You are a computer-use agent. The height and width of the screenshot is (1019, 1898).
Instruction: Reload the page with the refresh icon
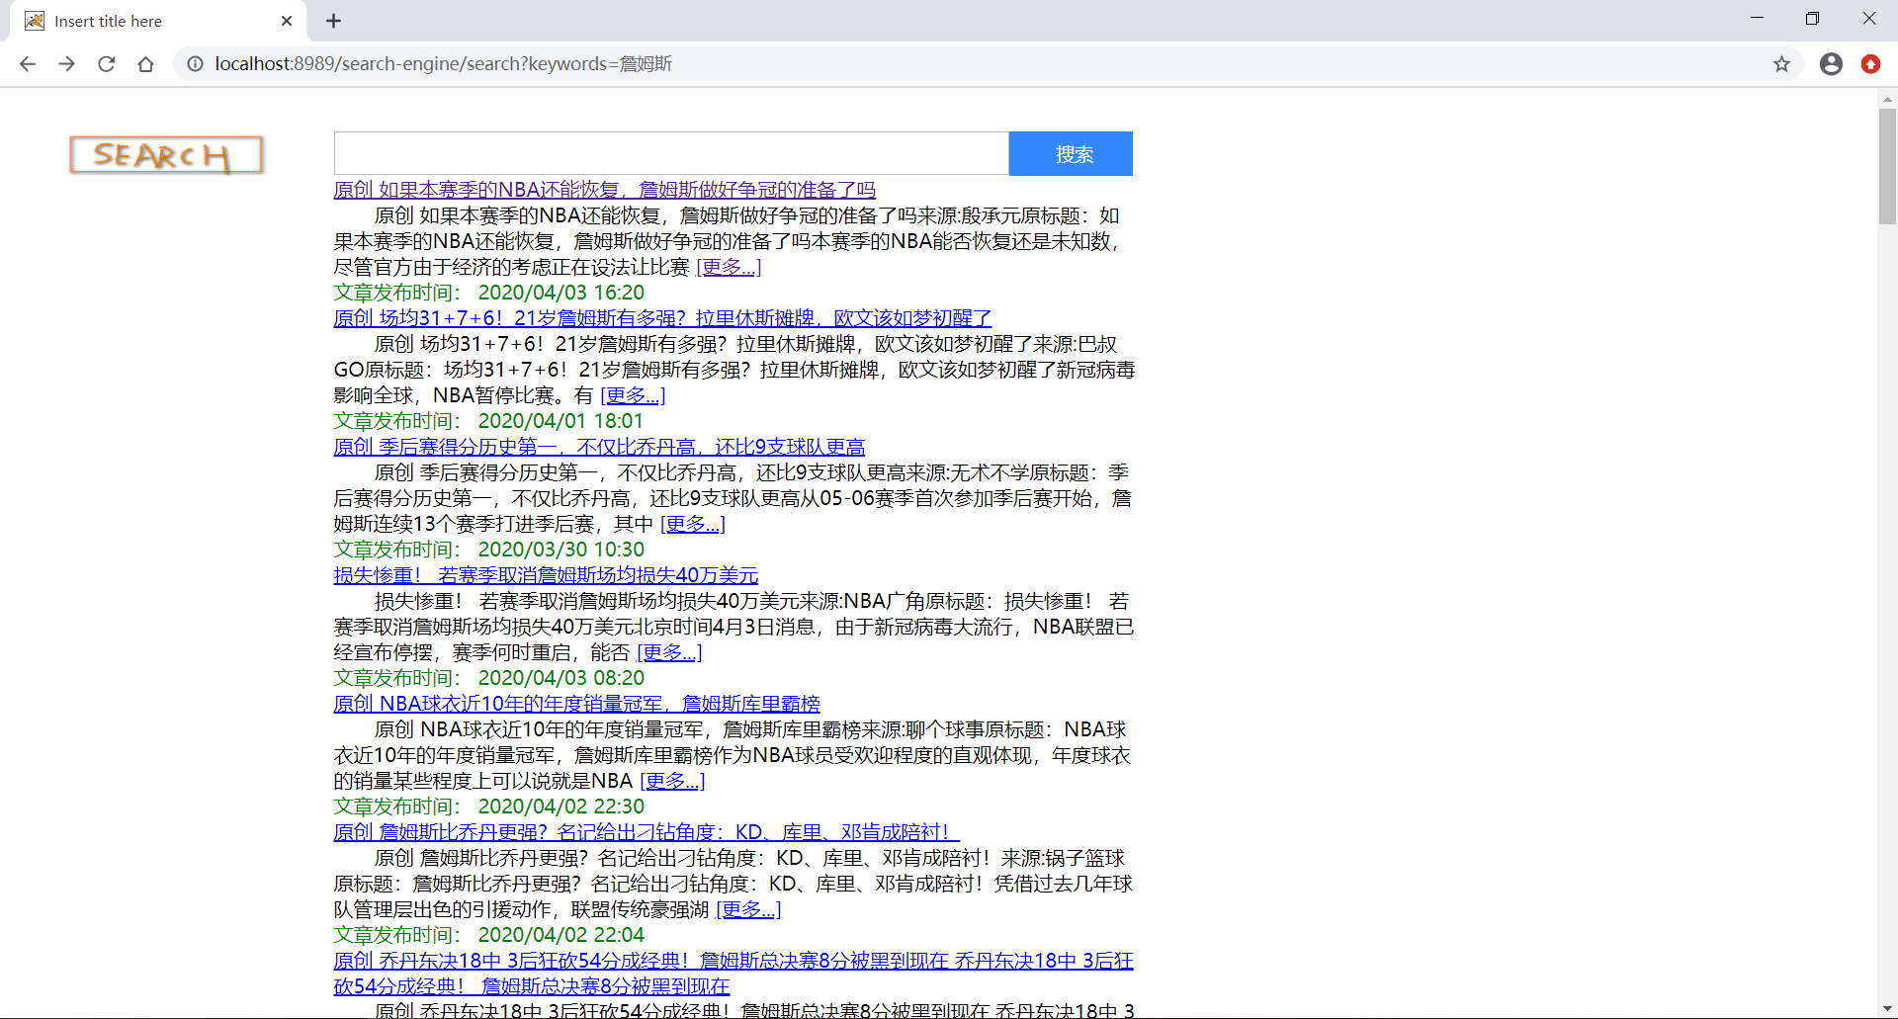pyautogui.click(x=107, y=64)
